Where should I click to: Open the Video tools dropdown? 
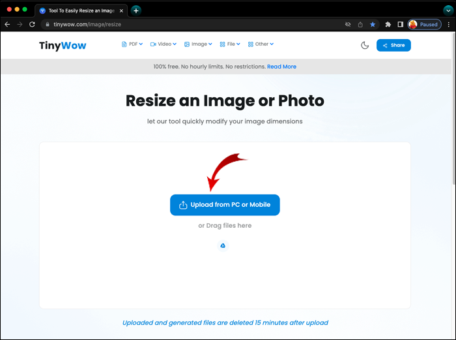(x=164, y=44)
